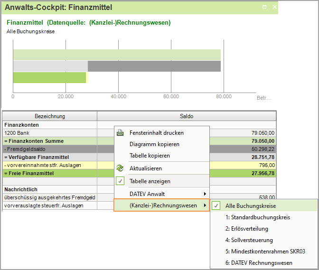This screenshot has width=319, height=270.
Task: Click the dark gray Fremdgeldsaldo chart bar
Action: [154, 66]
